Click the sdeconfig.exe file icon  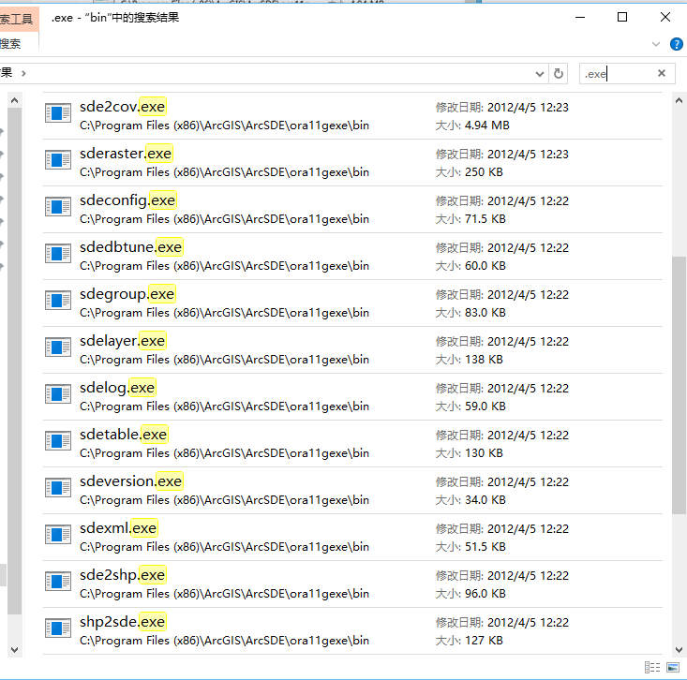tap(58, 207)
